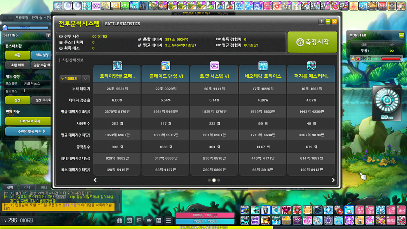Image resolution: width=407 pixels, height=229 pixels.
Task: Click the circular 20/20 gauge device
Action: (x=387, y=103)
